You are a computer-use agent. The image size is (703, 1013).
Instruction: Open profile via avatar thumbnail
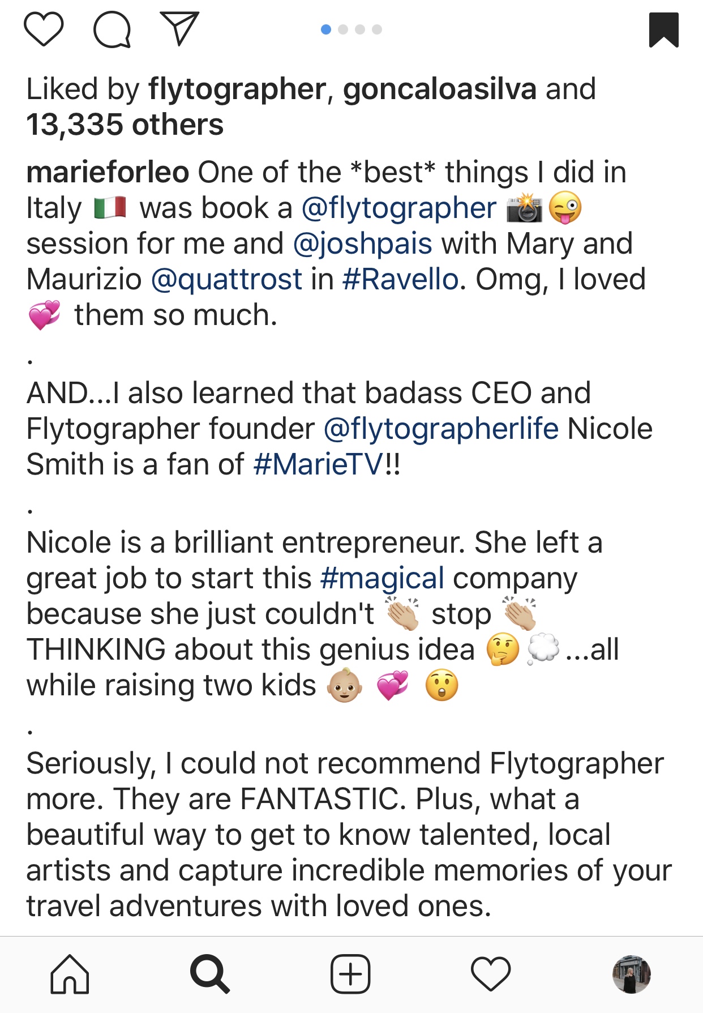click(x=632, y=974)
